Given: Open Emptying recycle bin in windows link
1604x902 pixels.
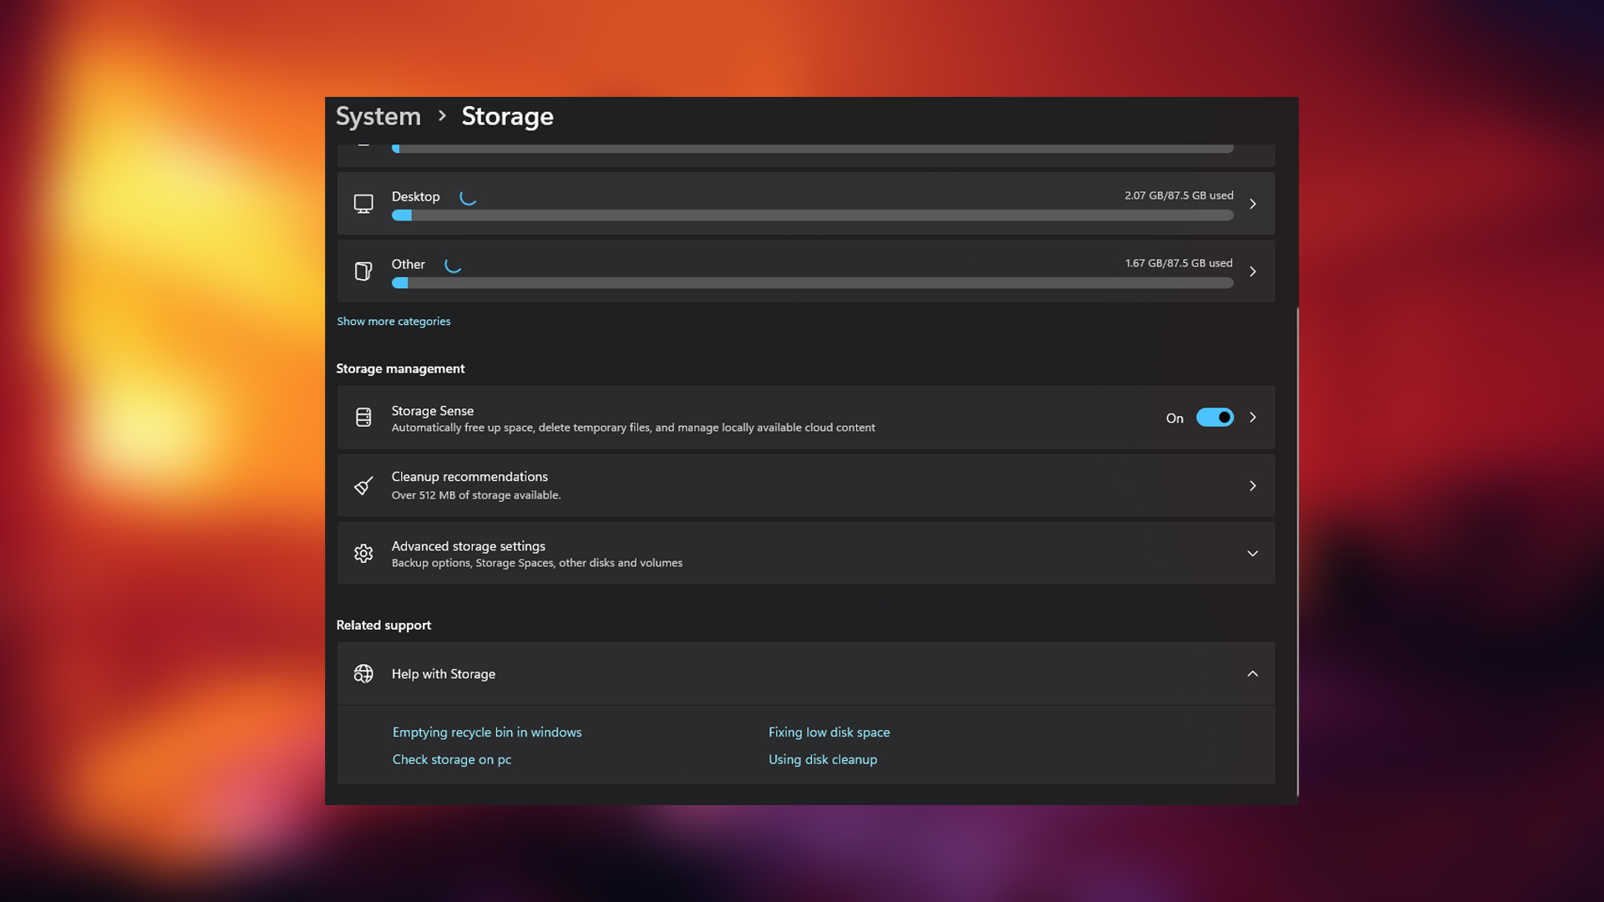Looking at the screenshot, I should 487,732.
